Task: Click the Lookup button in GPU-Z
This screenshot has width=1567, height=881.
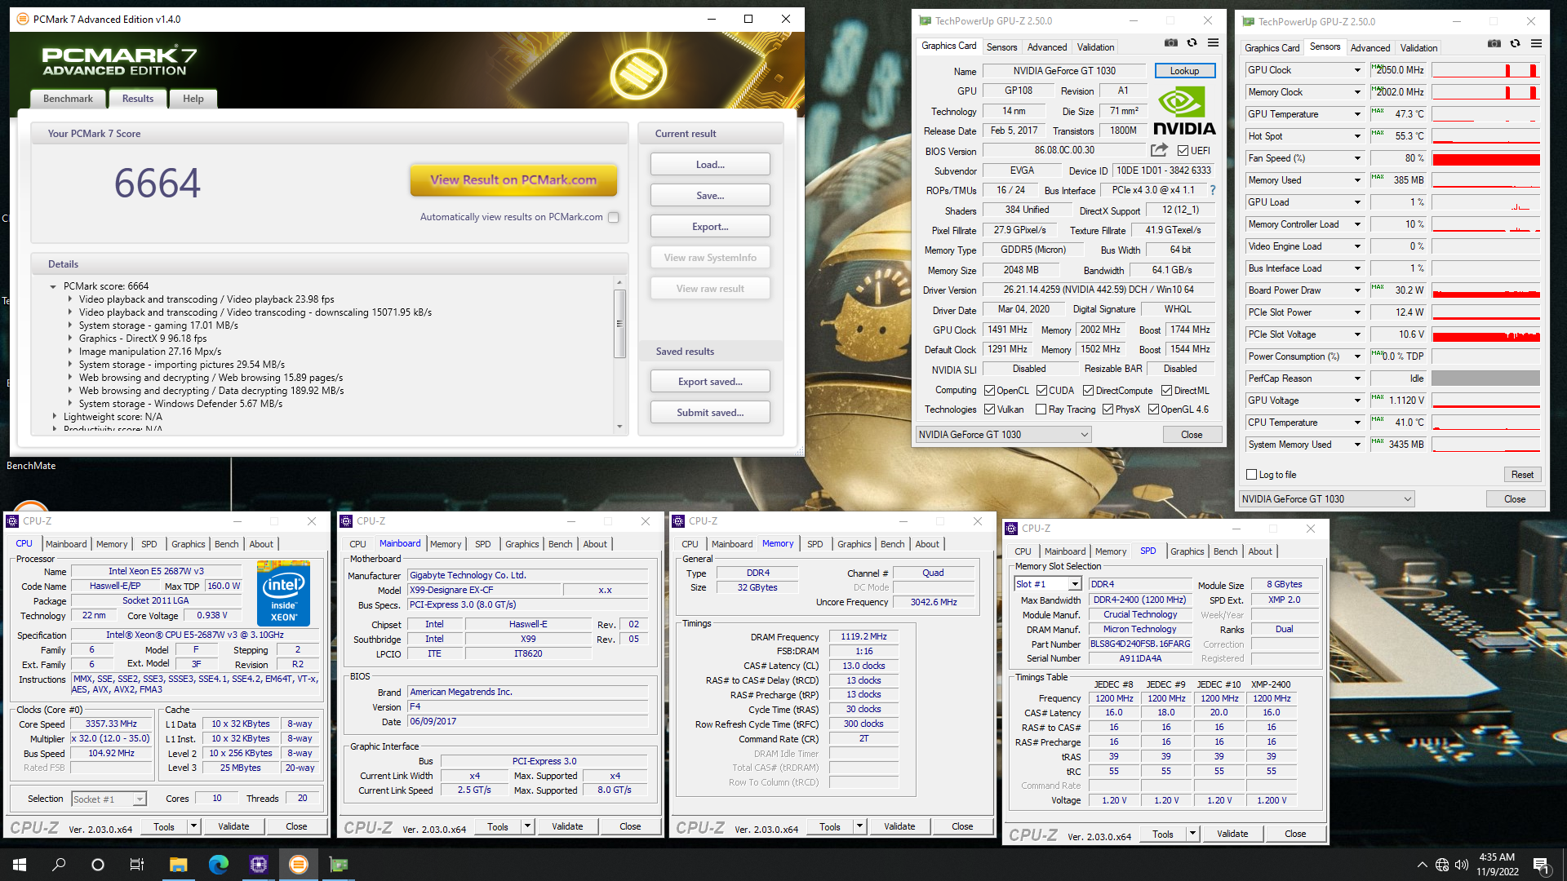Action: [1184, 71]
